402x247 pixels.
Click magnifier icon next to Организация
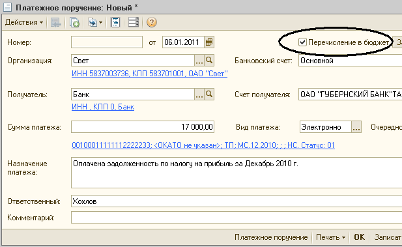pos(209,61)
